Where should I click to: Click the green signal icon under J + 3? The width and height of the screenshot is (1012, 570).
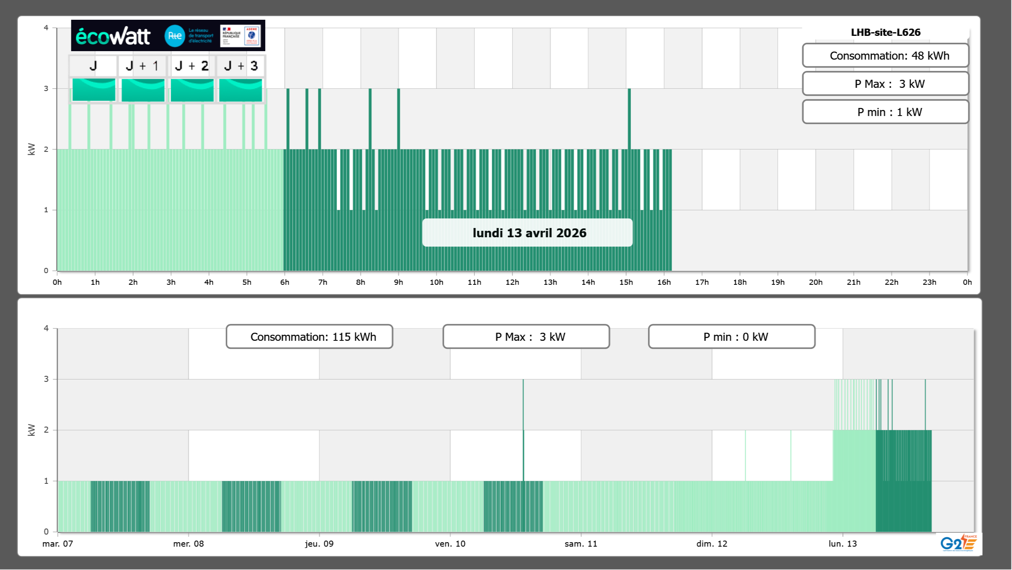[241, 90]
